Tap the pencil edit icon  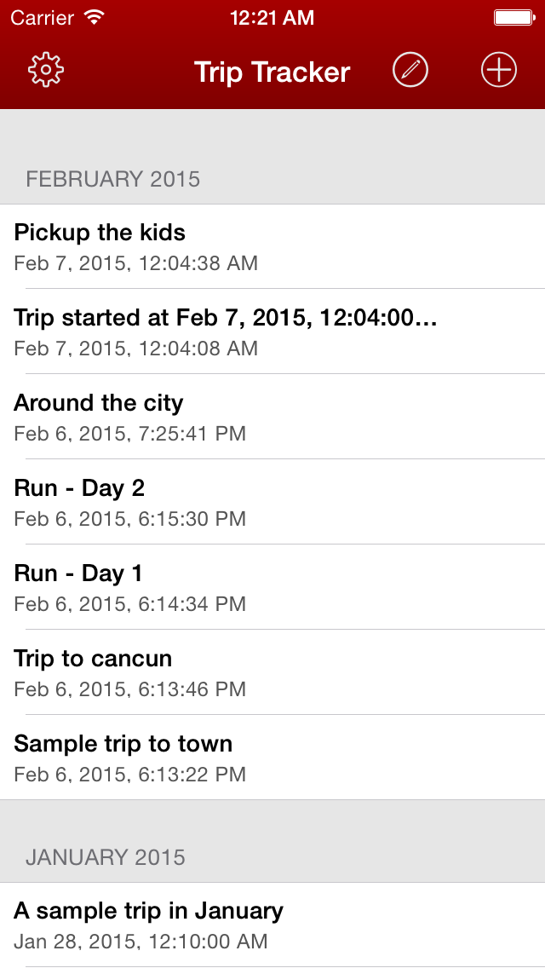pyautogui.click(x=410, y=70)
